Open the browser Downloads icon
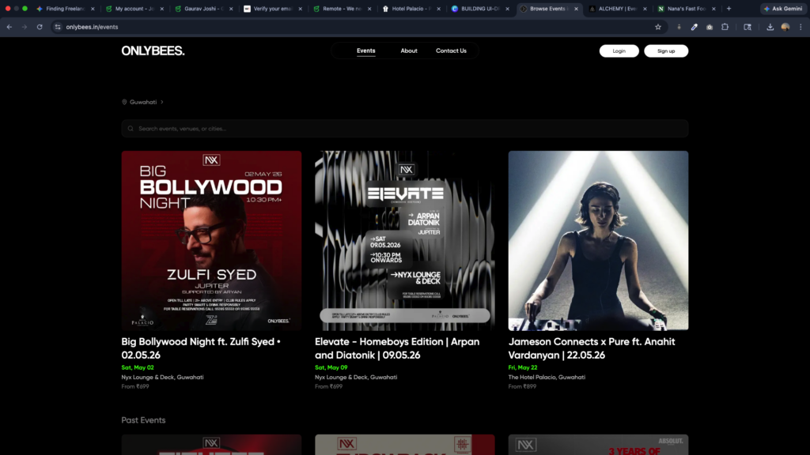 [x=770, y=27]
